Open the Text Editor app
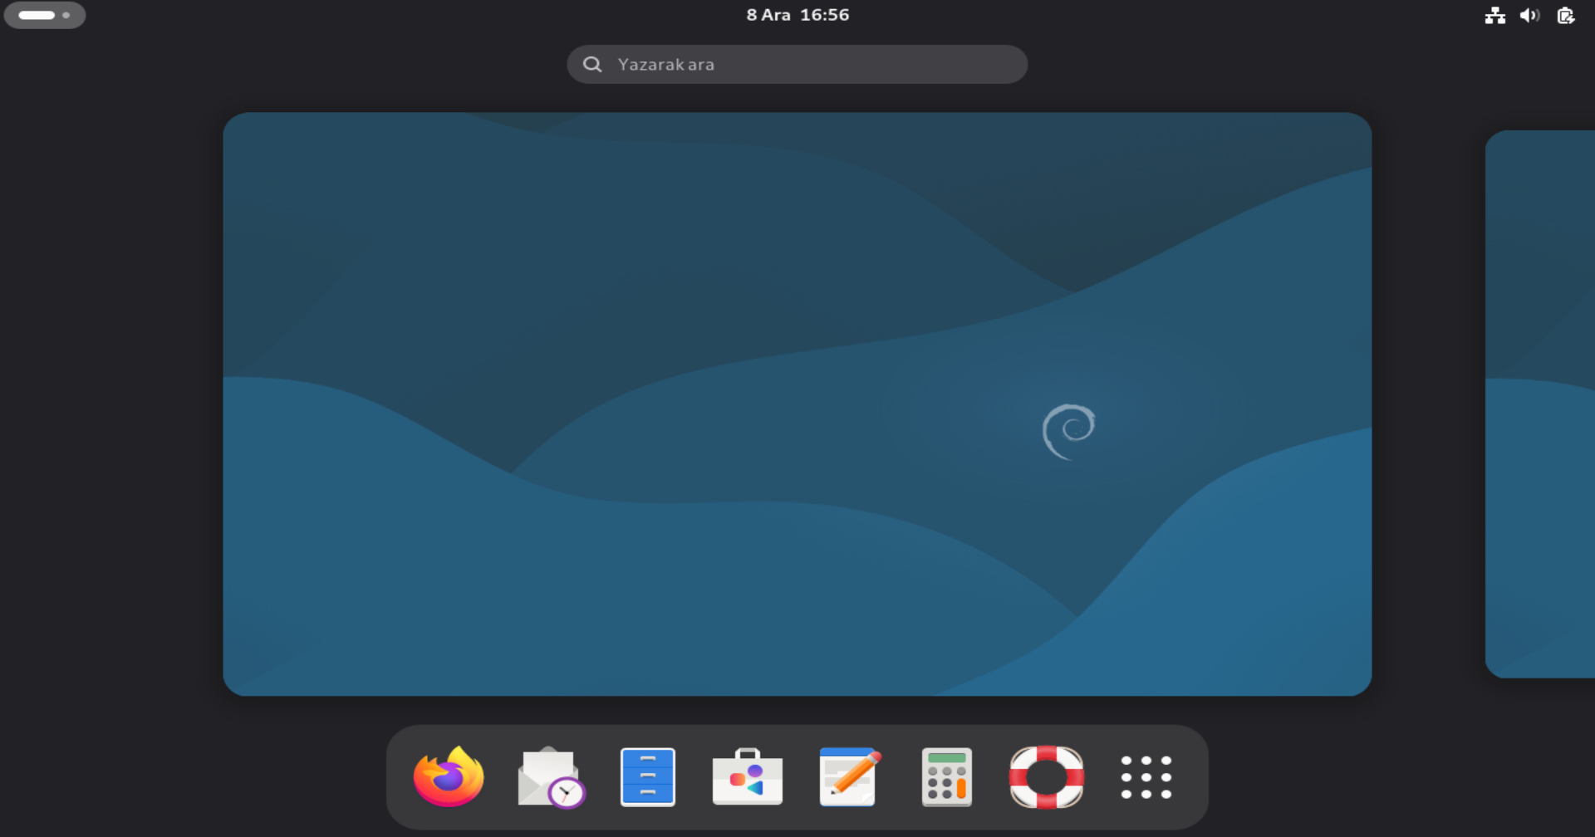 pyautogui.click(x=847, y=777)
